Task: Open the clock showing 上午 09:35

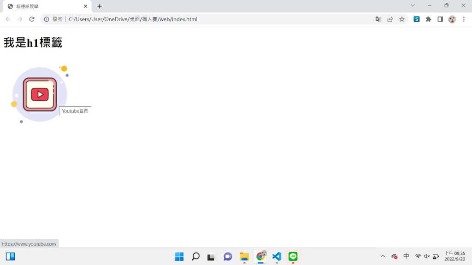Action: pyautogui.click(x=454, y=256)
